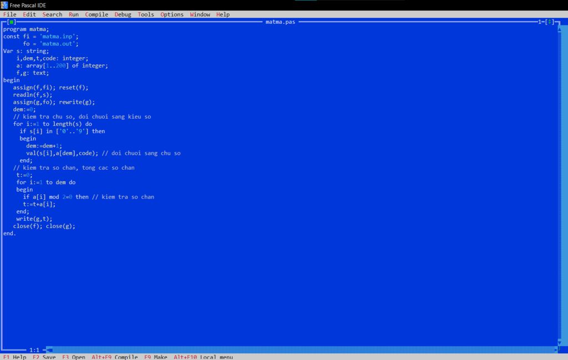This screenshot has width=568, height=360.
Task: Click the horizontal scrollbar right arrow
Action: (x=556, y=350)
